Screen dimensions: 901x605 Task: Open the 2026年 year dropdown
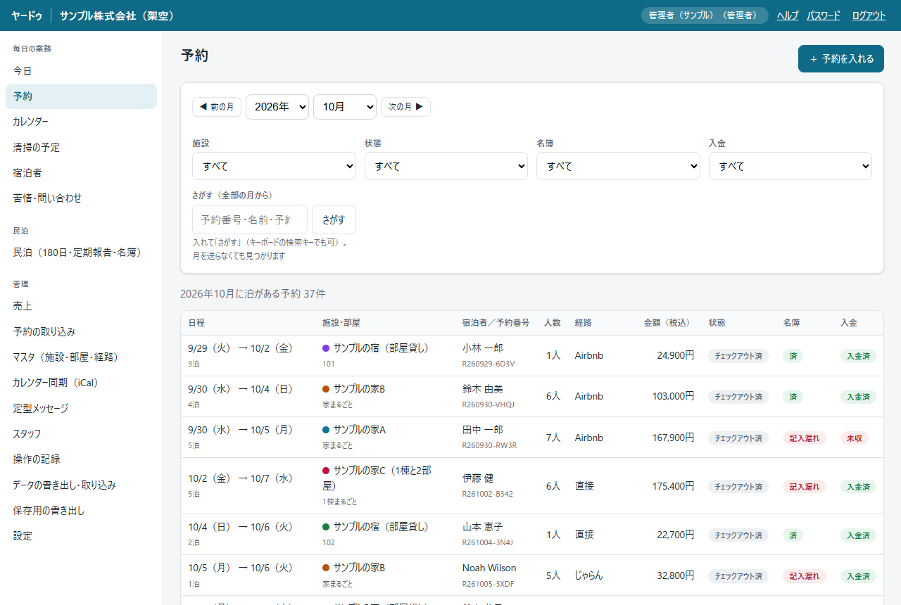click(x=277, y=107)
